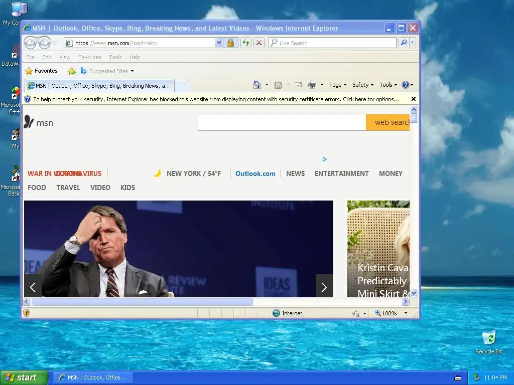Open the FOOD section link
The width and height of the screenshot is (514, 385).
(37, 187)
